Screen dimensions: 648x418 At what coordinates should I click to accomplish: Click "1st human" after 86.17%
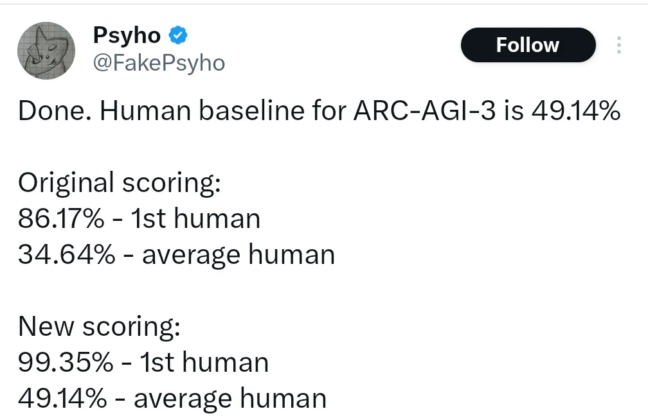pos(195,219)
